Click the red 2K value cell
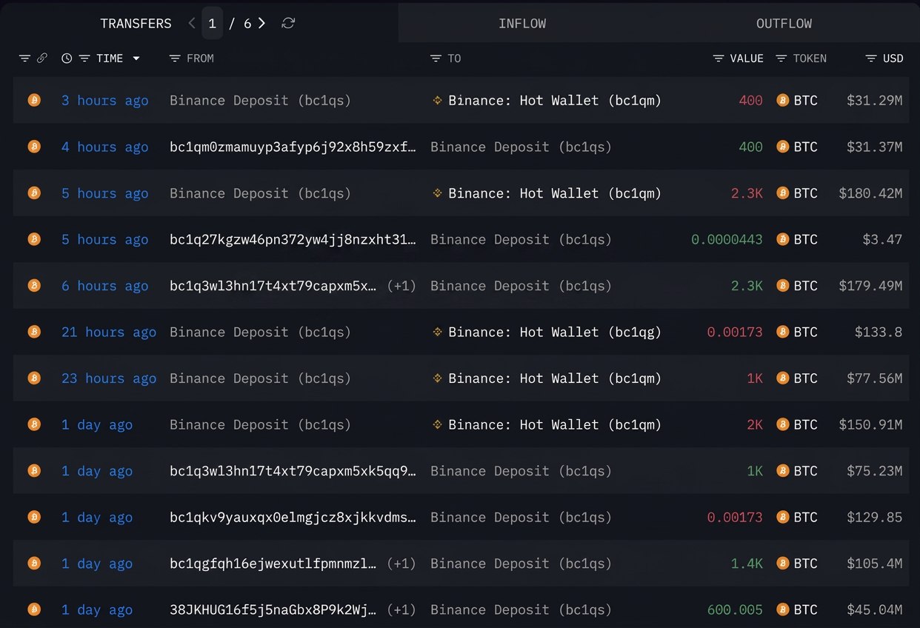 coord(755,424)
